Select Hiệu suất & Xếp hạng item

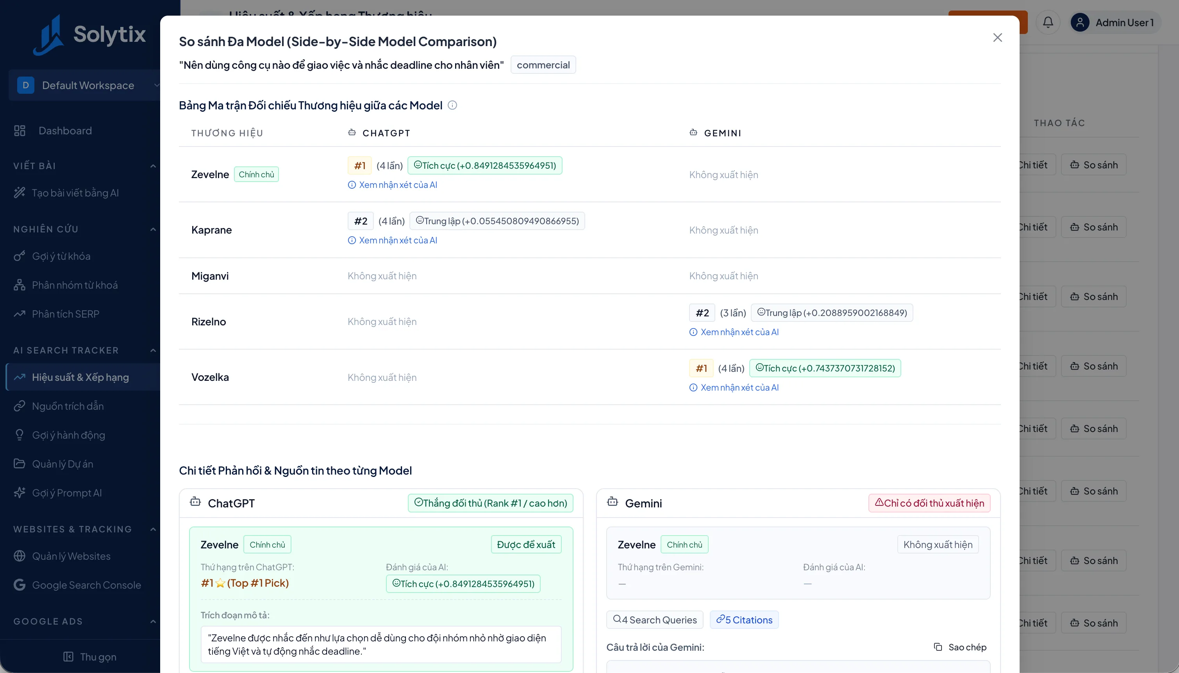point(83,377)
